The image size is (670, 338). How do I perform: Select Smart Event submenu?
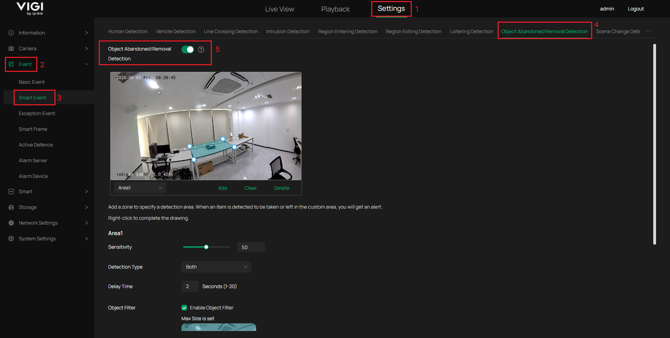32,98
